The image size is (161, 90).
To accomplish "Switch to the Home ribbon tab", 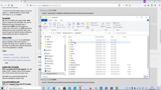I will [50, 20].
